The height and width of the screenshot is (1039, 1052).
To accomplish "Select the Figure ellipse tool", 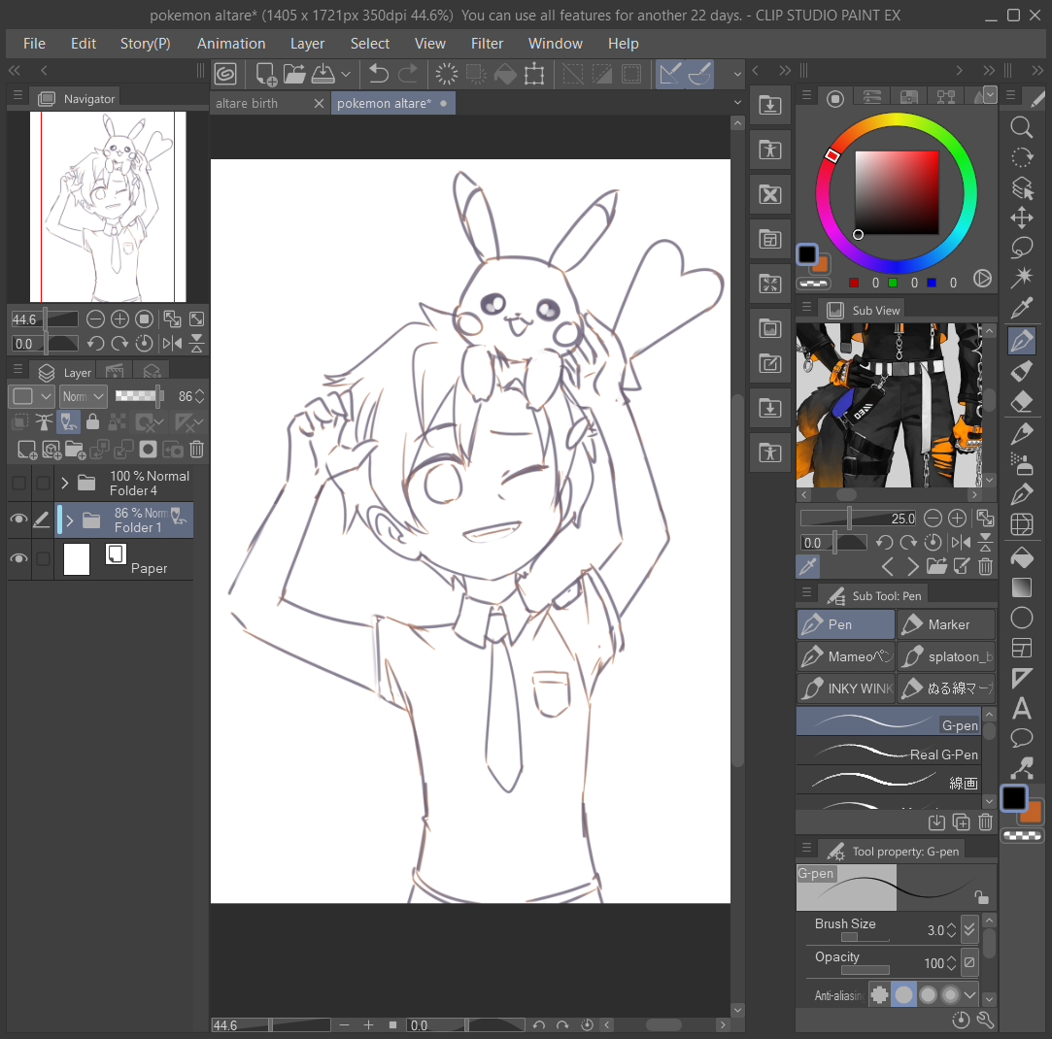I will click(x=1021, y=618).
